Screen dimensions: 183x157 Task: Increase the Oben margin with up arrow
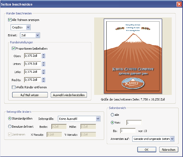click(43, 55)
